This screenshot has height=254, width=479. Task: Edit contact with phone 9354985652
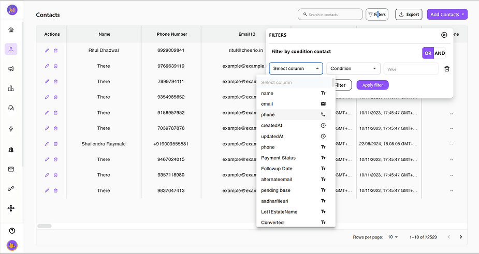47,97
